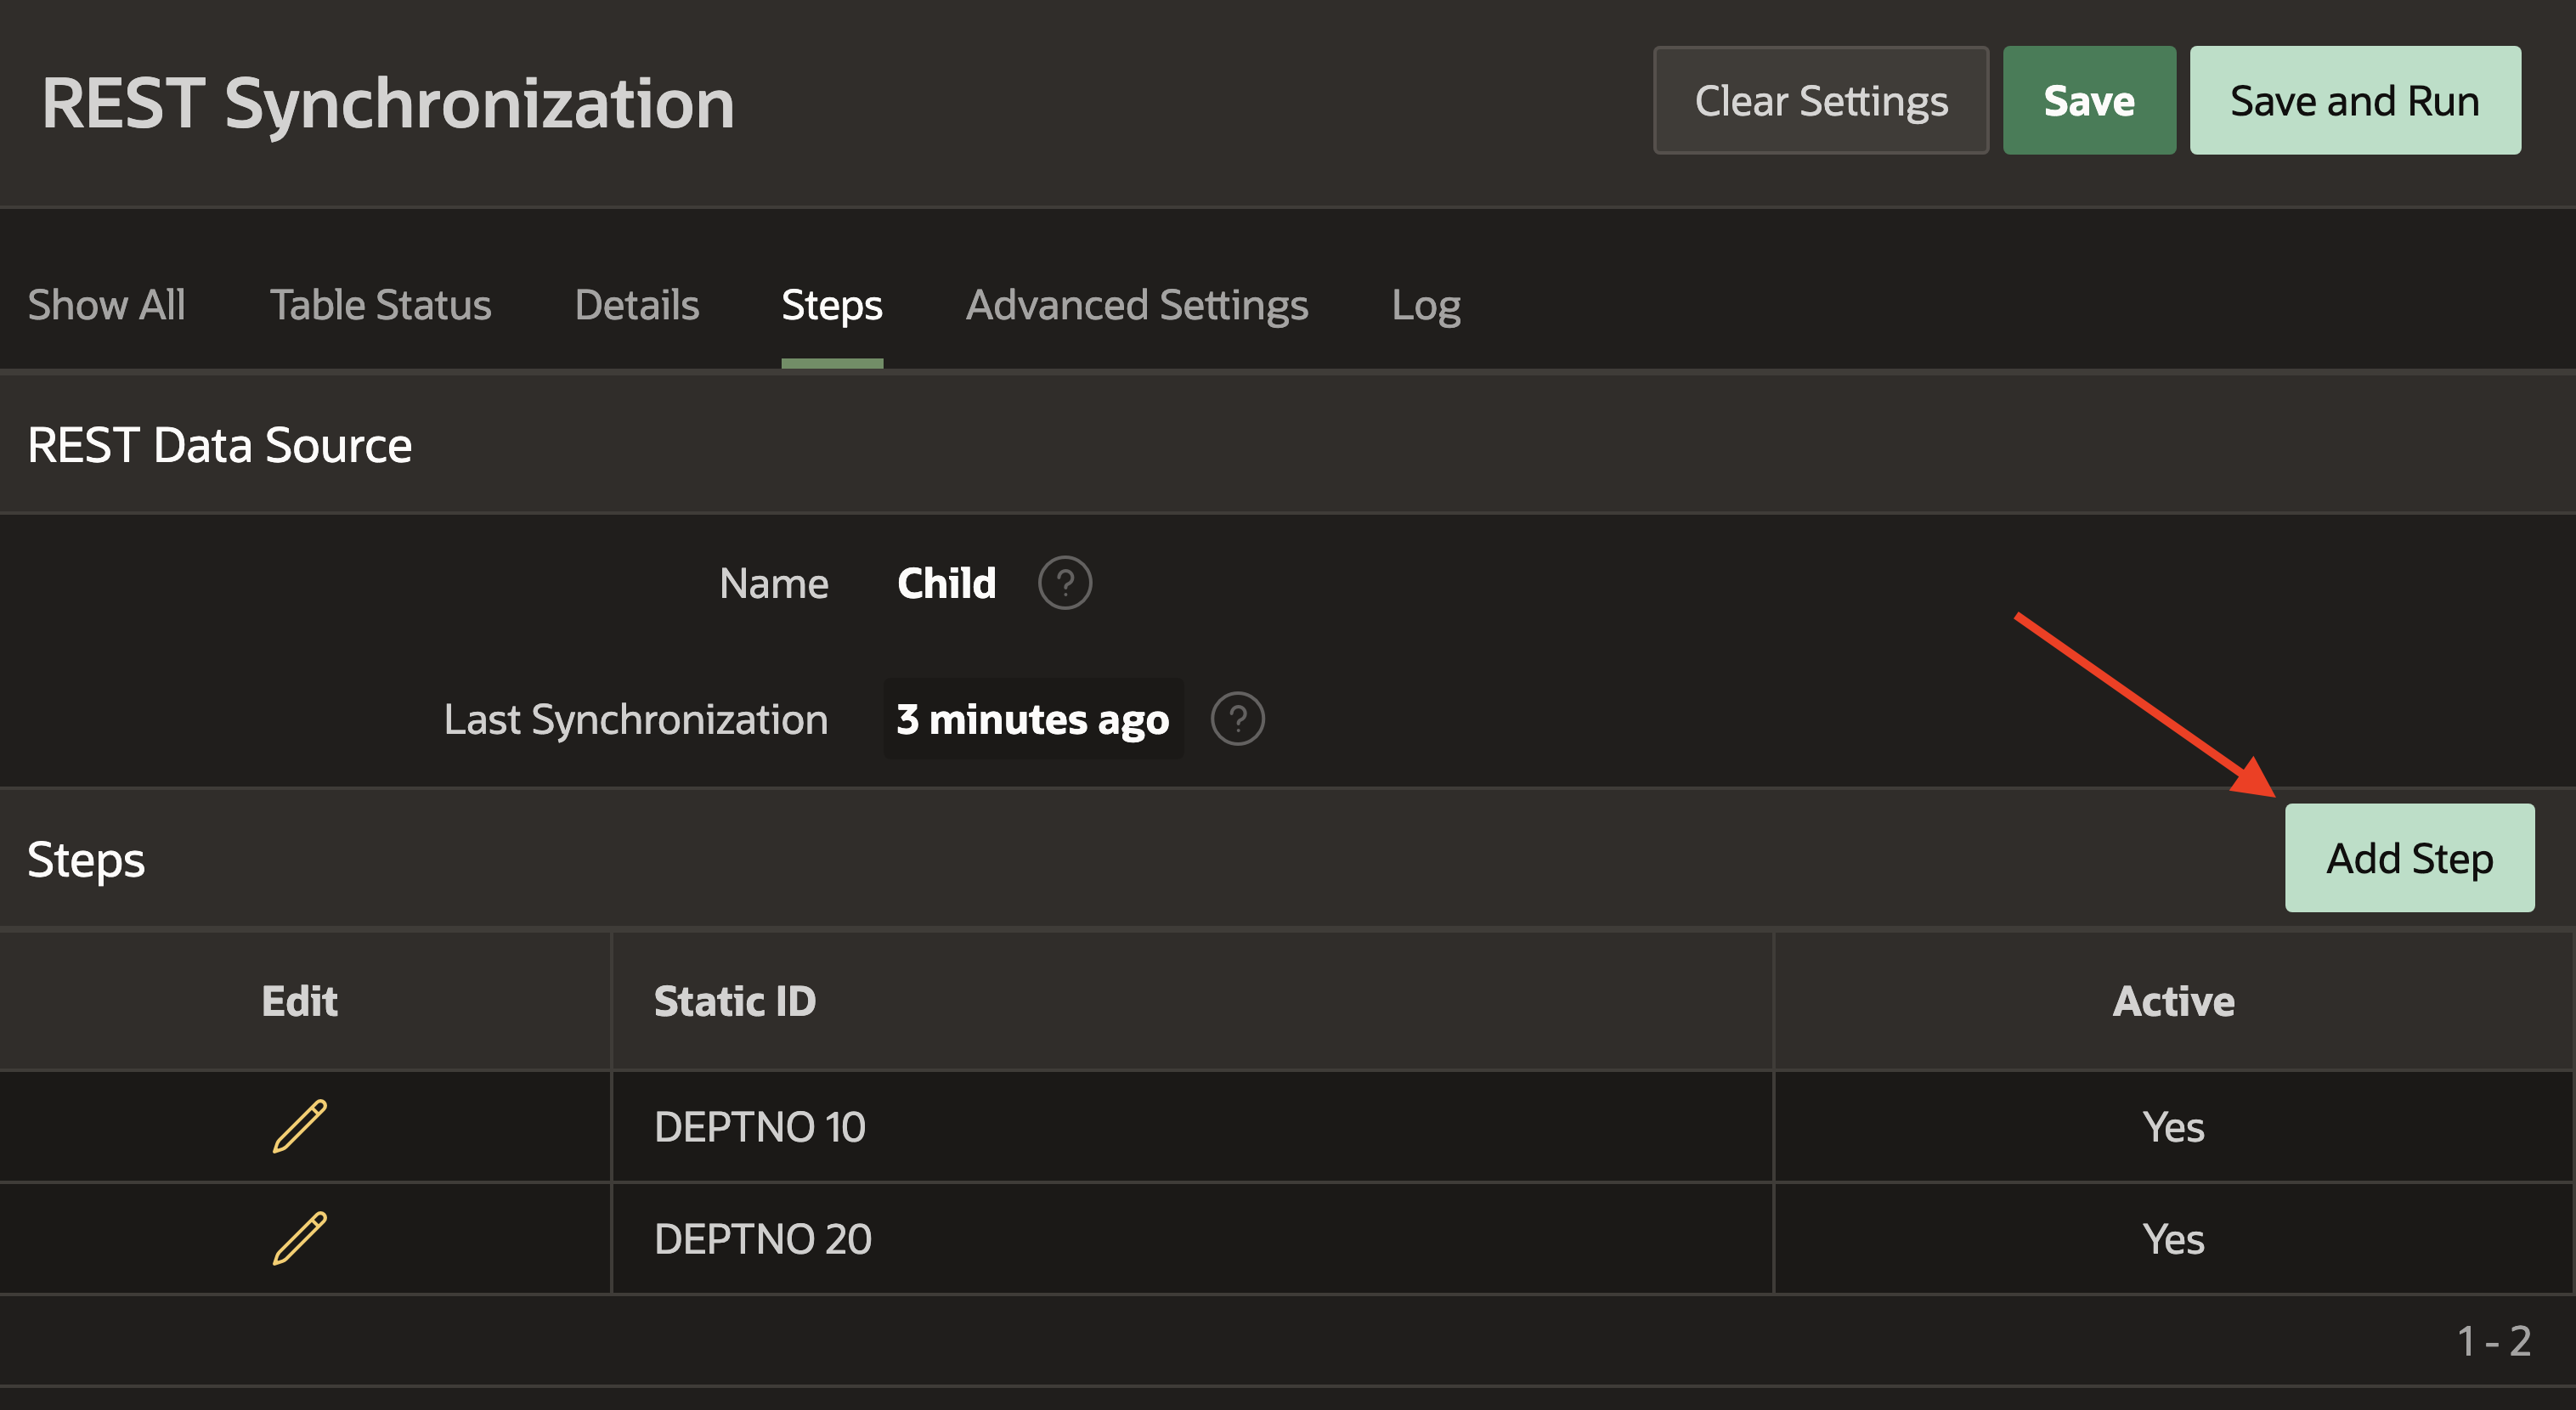Image resolution: width=2576 pixels, height=1410 pixels.
Task: Click the Yes value for DEPTNO 10
Action: pos(2172,1127)
